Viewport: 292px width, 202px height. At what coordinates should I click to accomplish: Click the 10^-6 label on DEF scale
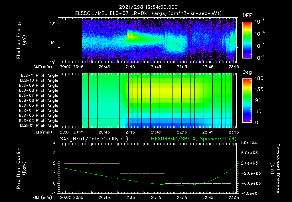pyautogui.click(x=259, y=57)
